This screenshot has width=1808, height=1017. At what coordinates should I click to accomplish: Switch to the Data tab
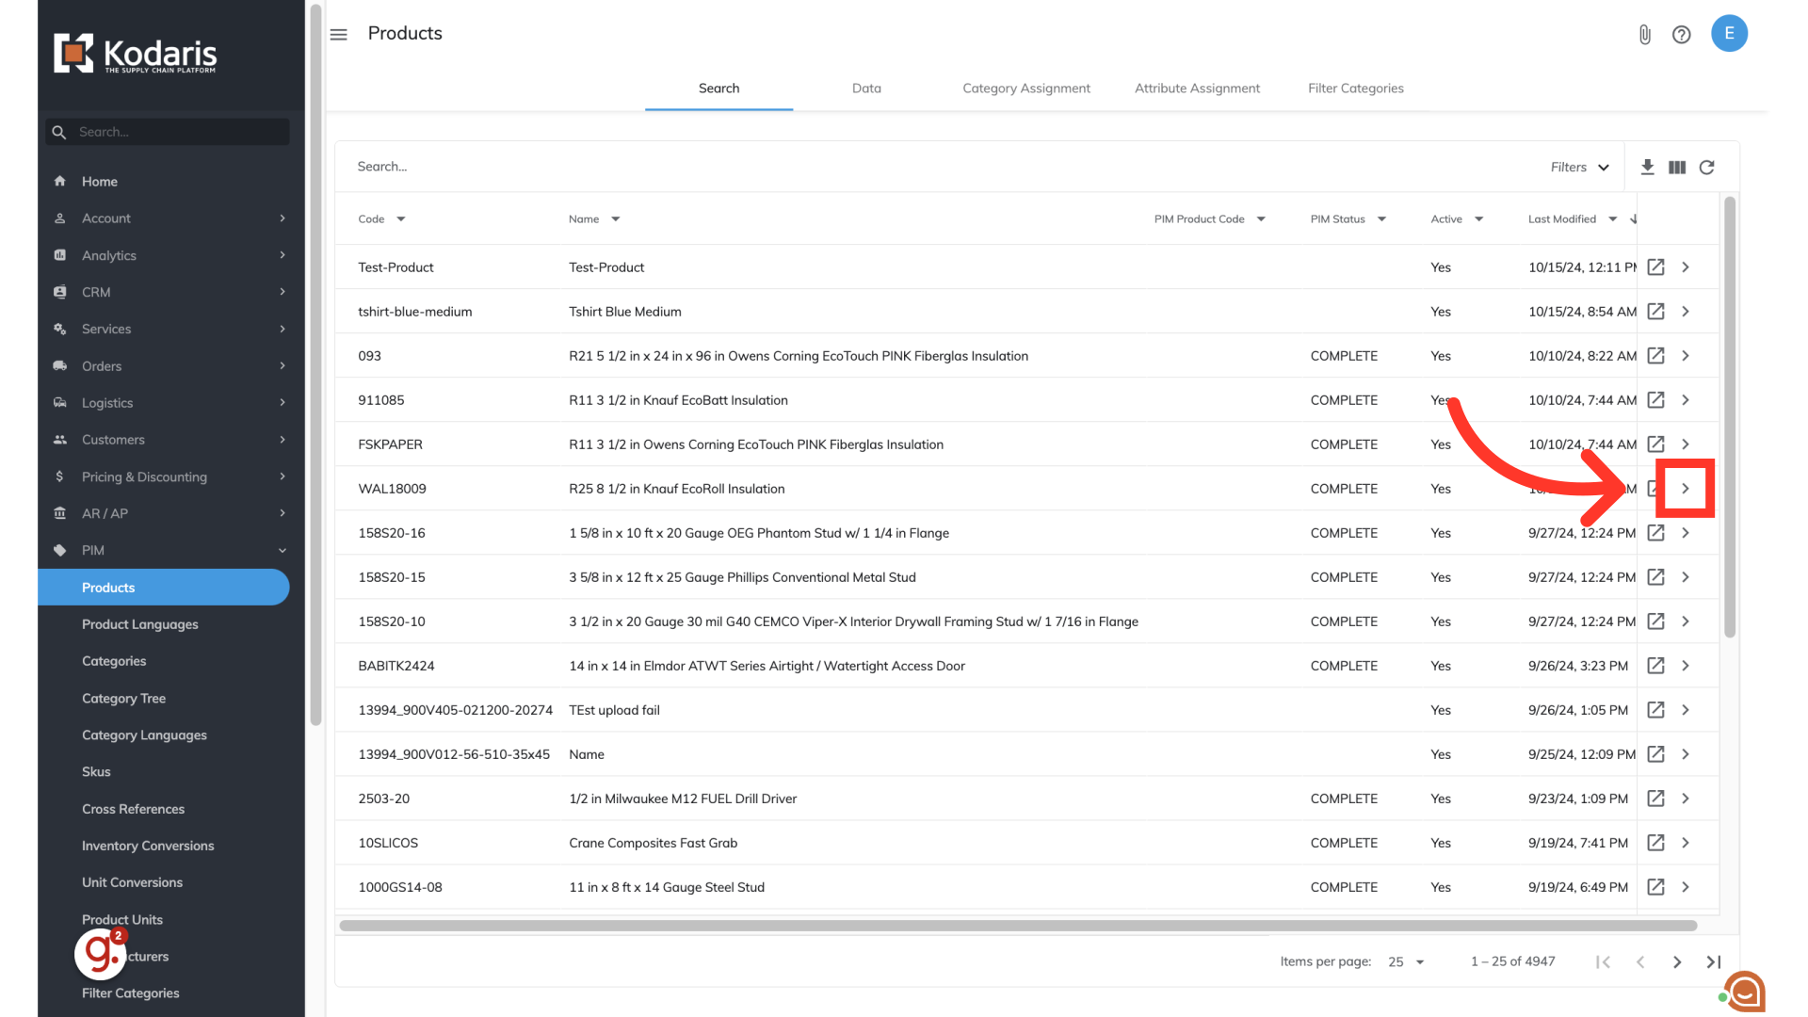coord(866,89)
